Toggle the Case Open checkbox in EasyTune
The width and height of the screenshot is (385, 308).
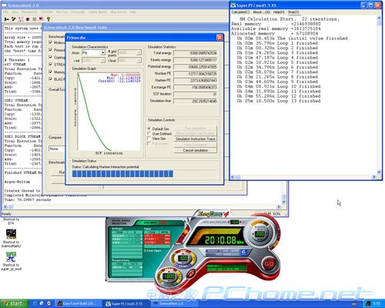point(145,250)
